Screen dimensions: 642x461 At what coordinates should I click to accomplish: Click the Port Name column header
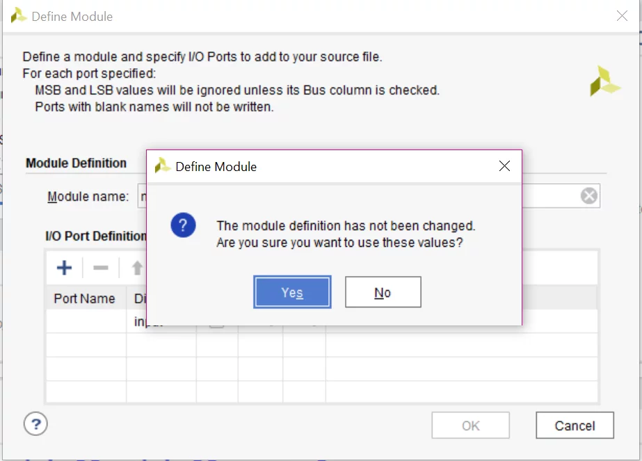point(85,298)
